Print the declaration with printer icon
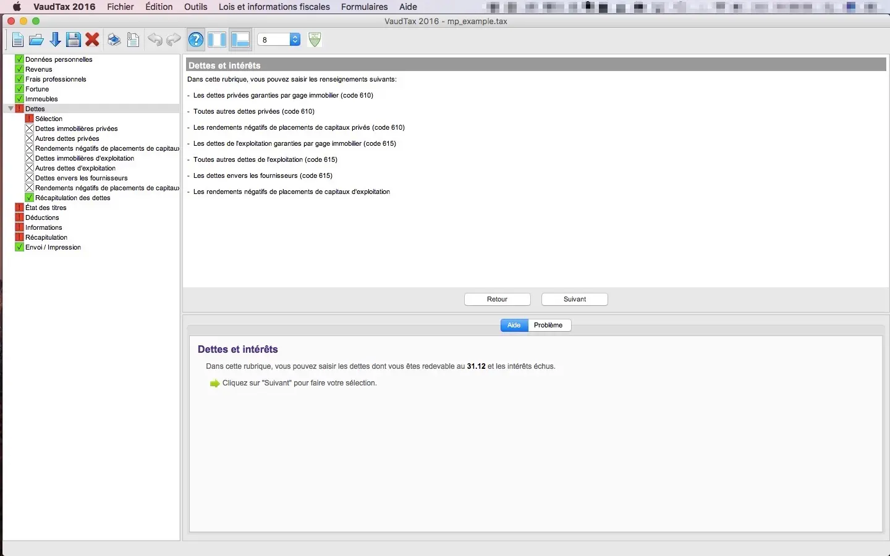This screenshot has height=556, width=890. 114,40
